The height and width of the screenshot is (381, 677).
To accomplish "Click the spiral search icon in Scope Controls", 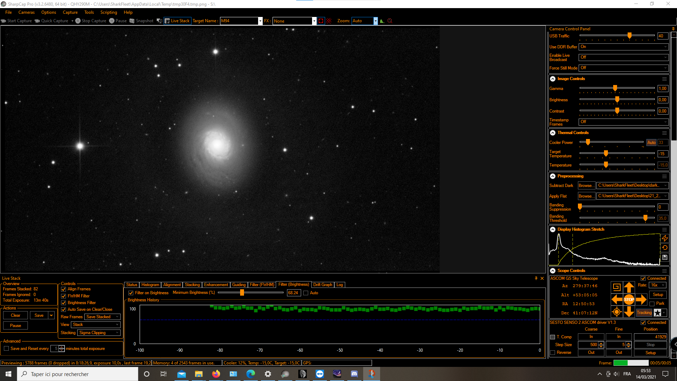I will coord(616,287).
